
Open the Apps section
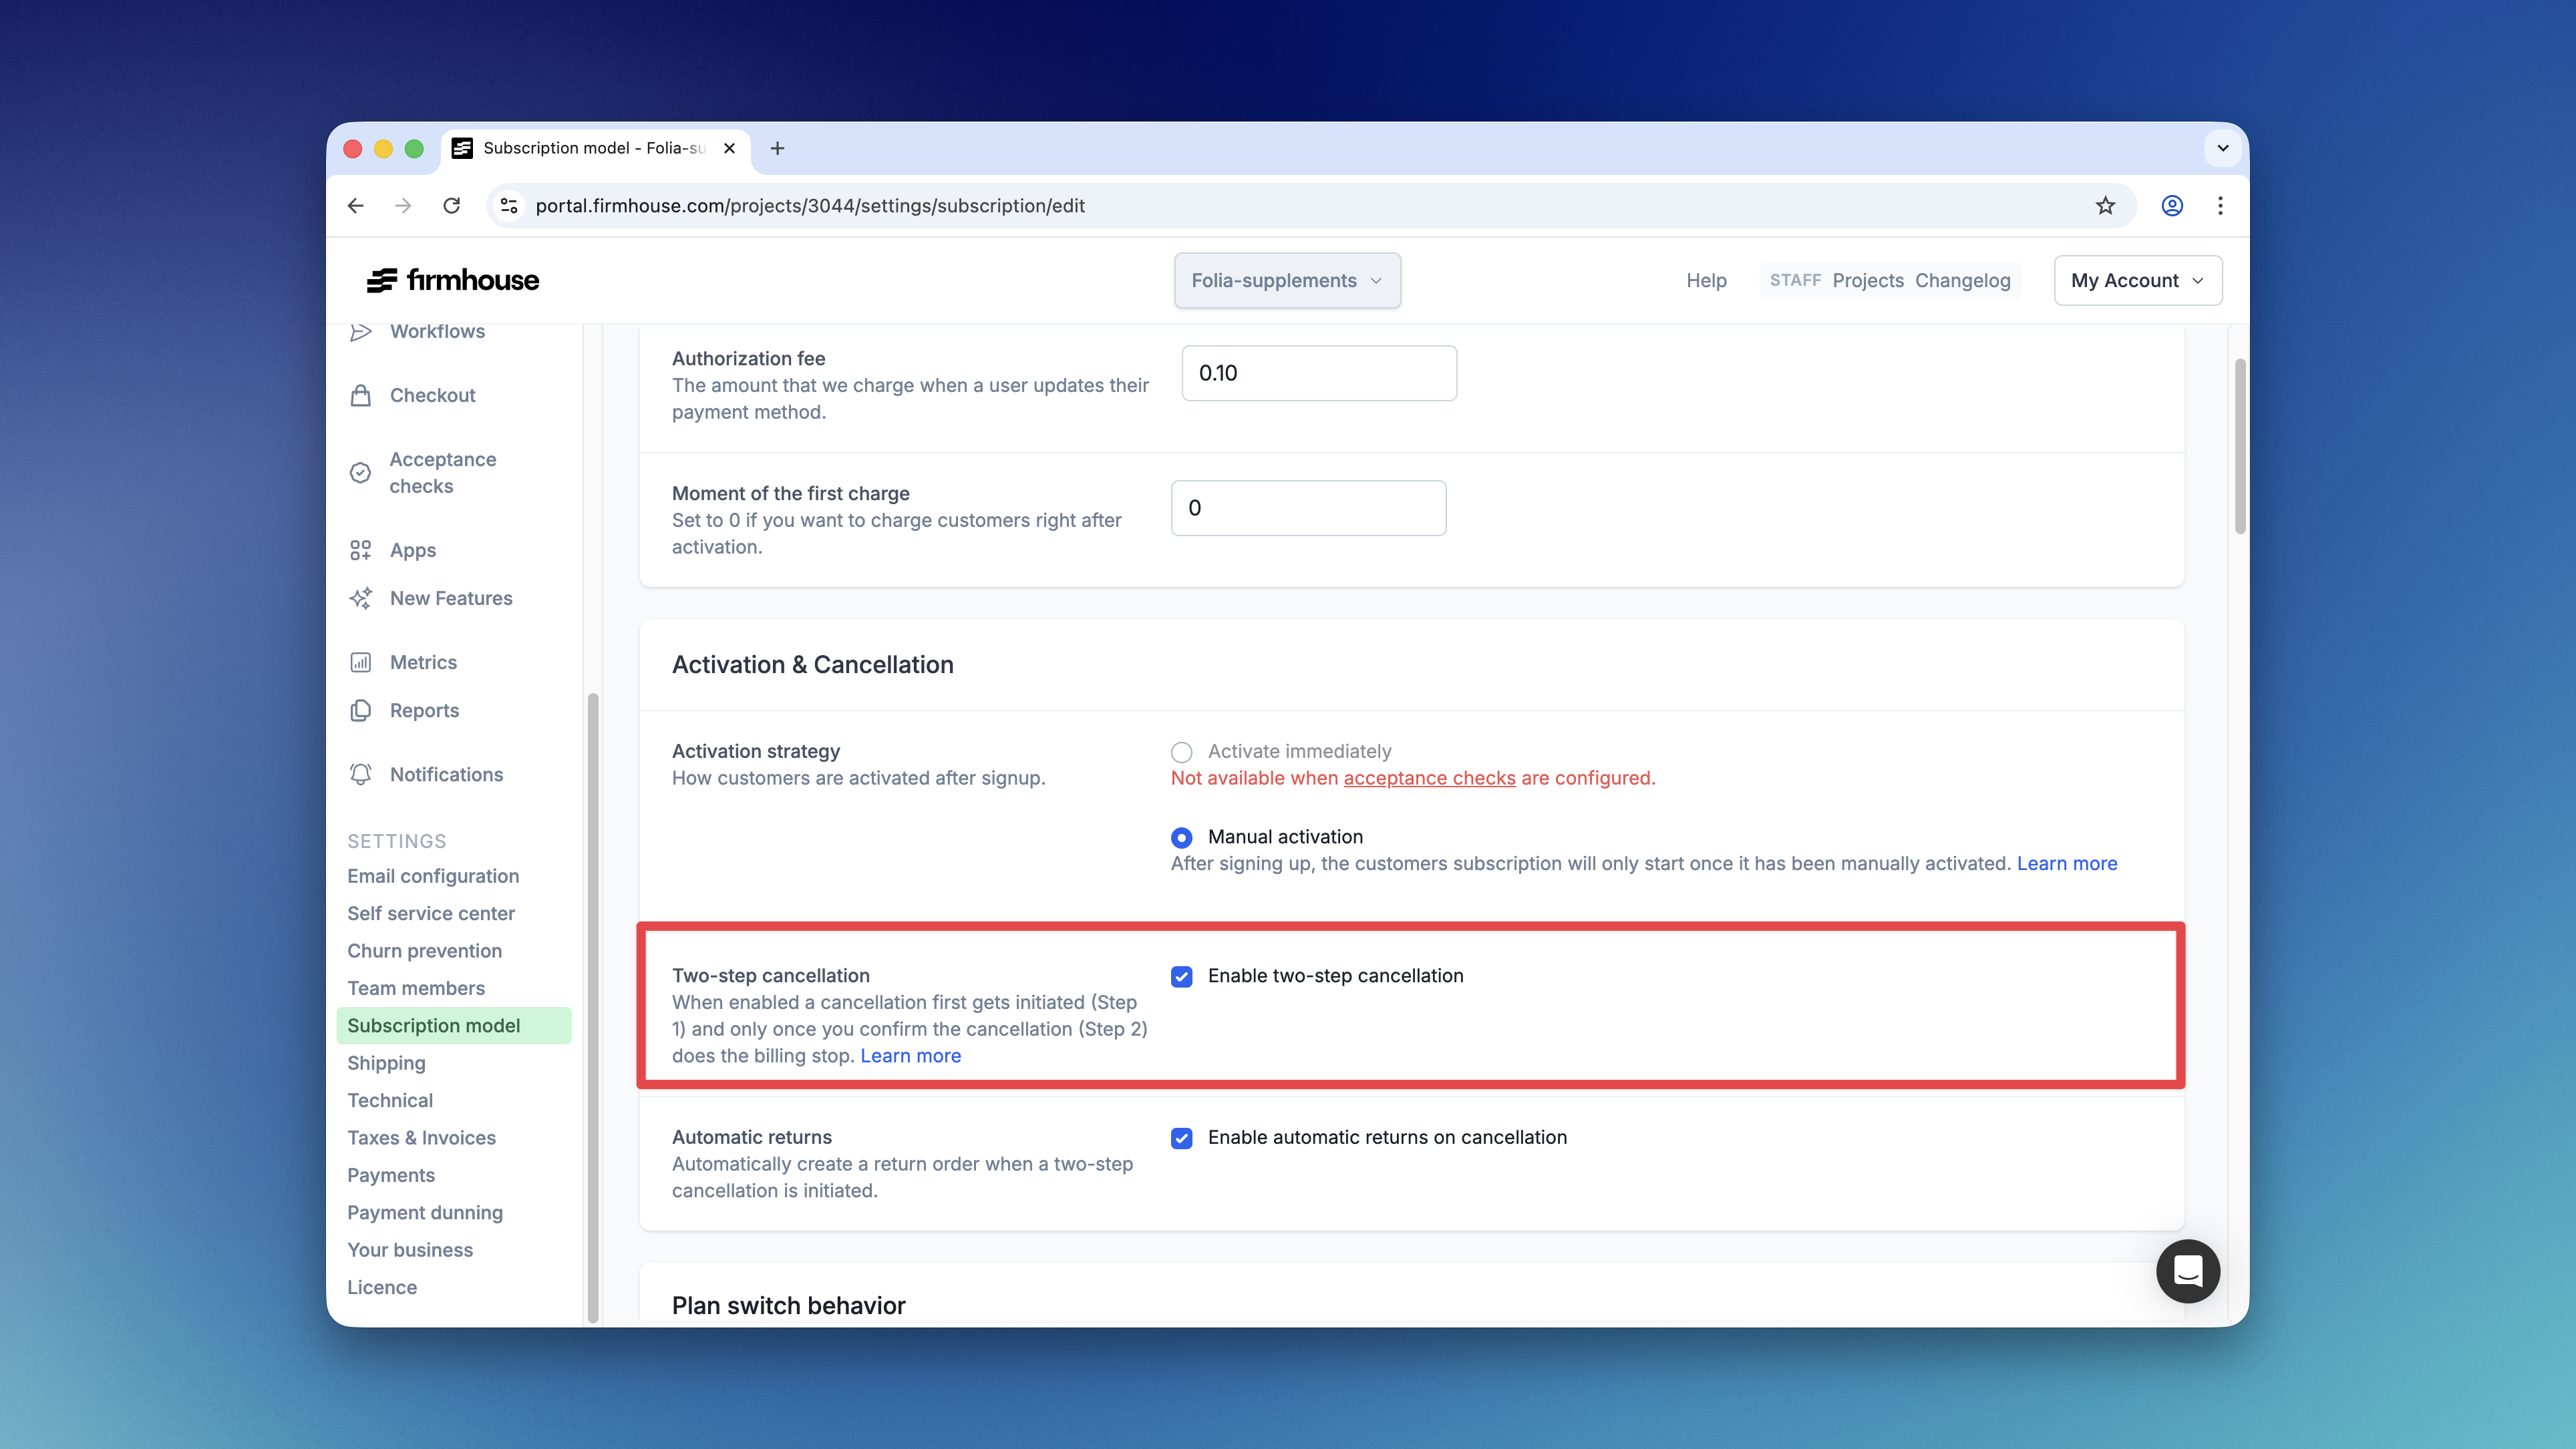[x=412, y=550]
